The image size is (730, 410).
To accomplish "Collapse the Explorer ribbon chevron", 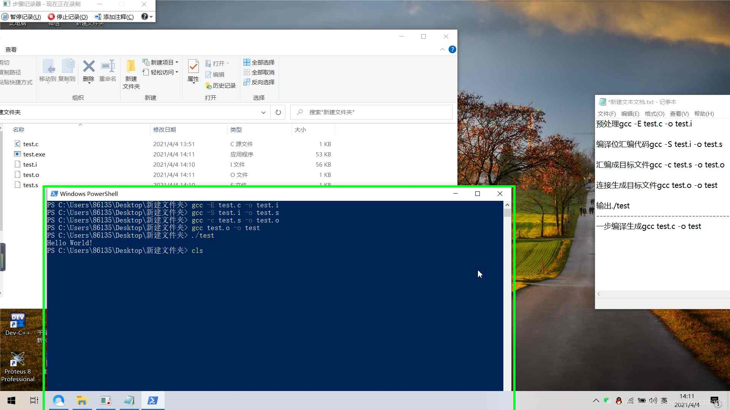I will click(x=442, y=49).
